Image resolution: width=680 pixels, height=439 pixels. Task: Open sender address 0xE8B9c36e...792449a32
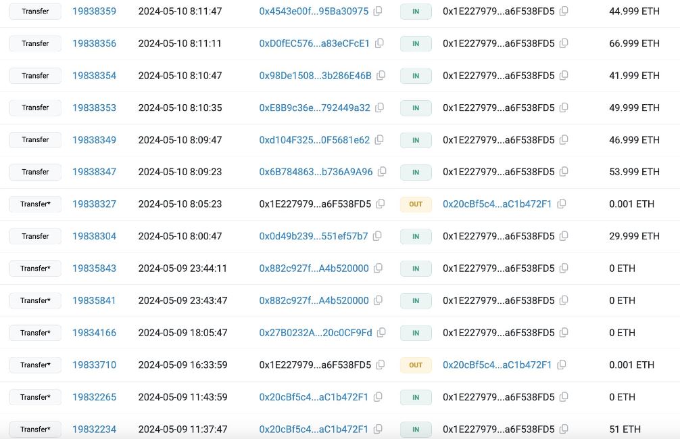314,108
